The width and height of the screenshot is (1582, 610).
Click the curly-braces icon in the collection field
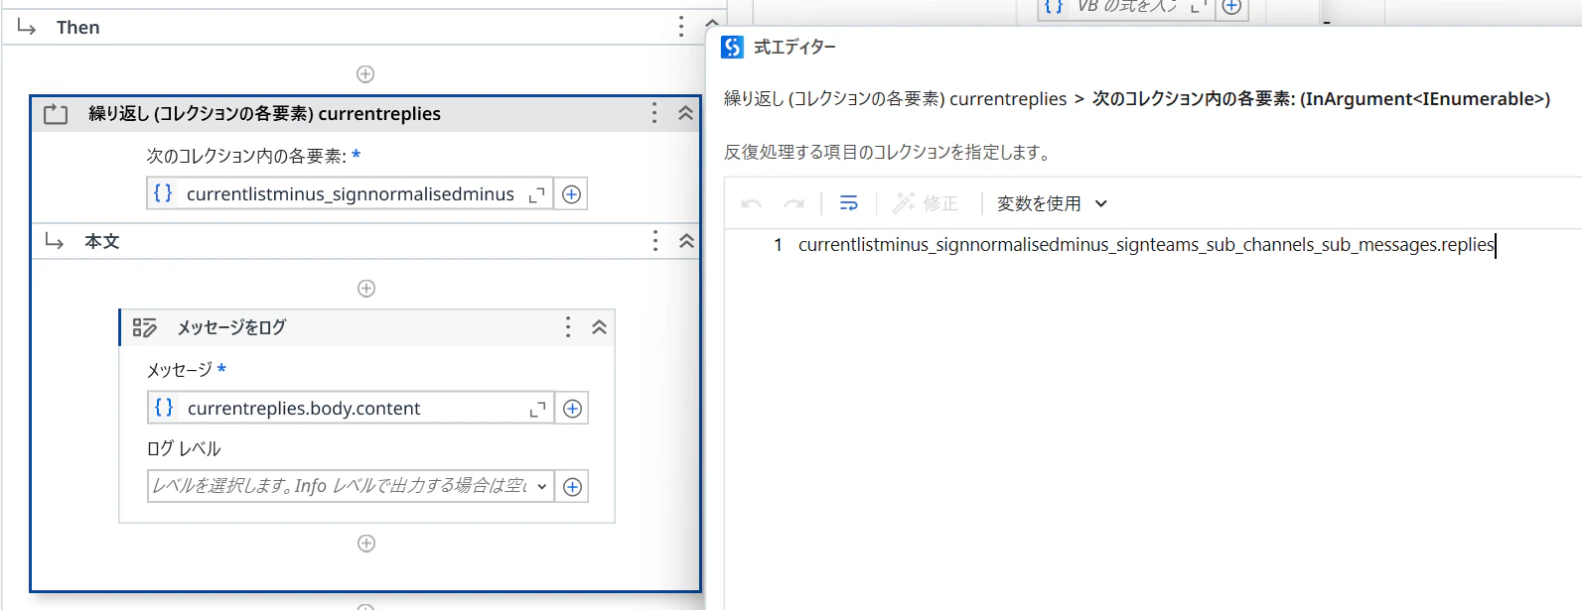coord(163,193)
